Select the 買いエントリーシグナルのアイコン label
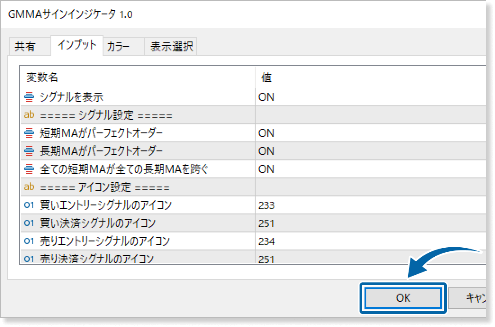Viewport: 495px width, 327px height. (106, 205)
